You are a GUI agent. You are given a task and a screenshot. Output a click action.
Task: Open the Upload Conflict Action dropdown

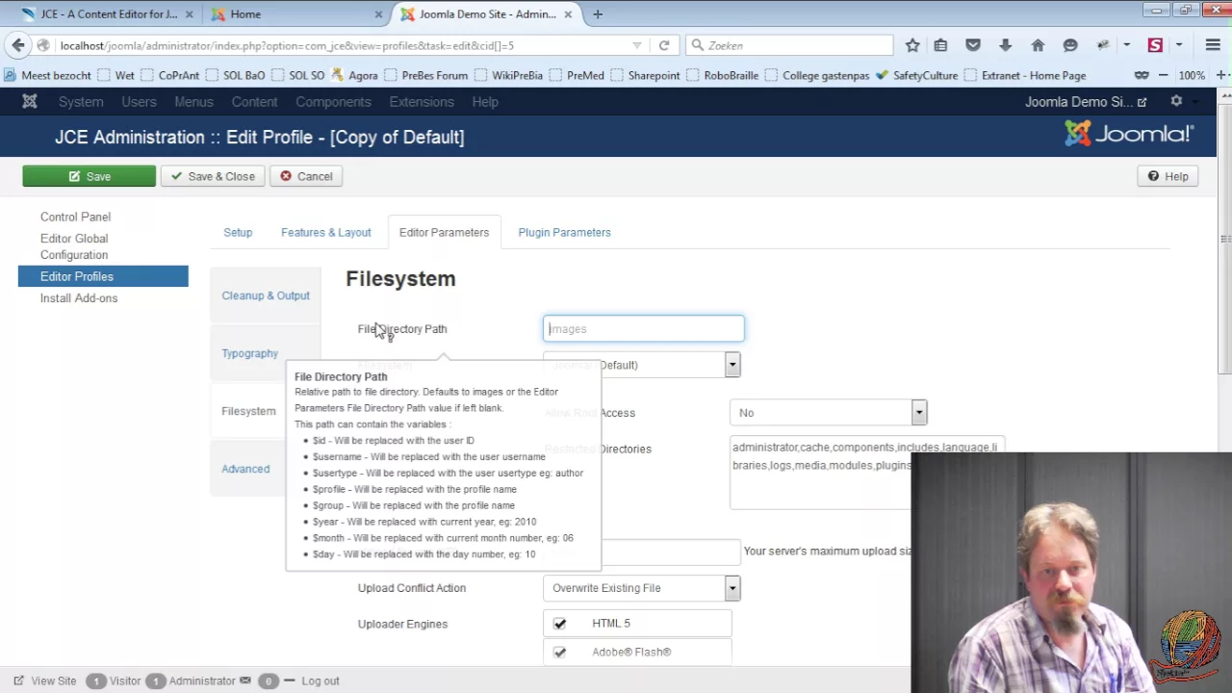pyautogui.click(x=641, y=588)
